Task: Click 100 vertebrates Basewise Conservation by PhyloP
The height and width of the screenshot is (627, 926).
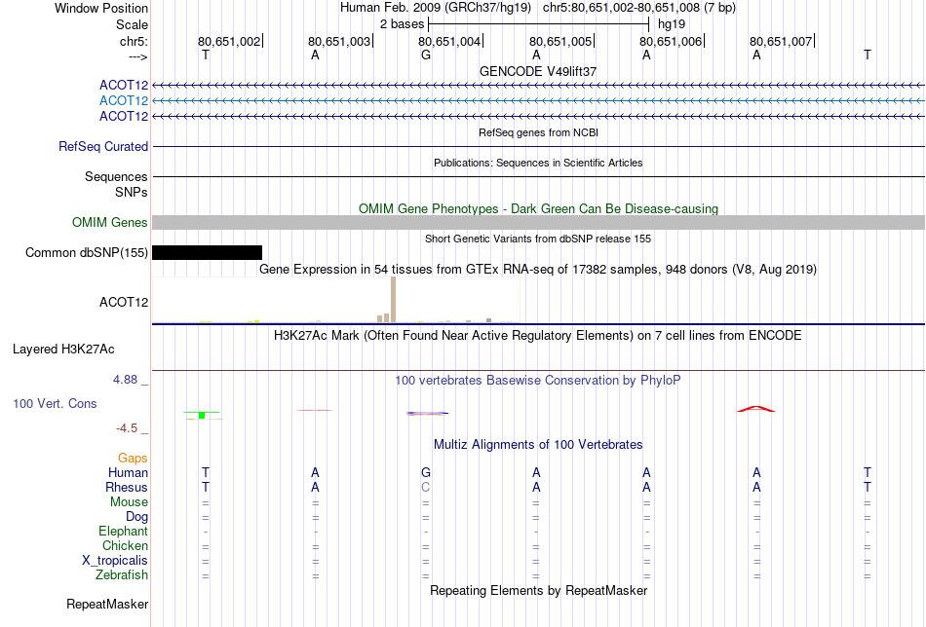Action: click(x=538, y=381)
